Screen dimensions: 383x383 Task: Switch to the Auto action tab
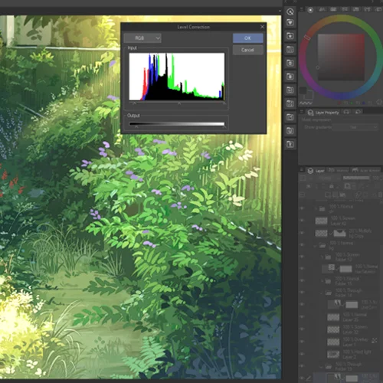[365, 170]
